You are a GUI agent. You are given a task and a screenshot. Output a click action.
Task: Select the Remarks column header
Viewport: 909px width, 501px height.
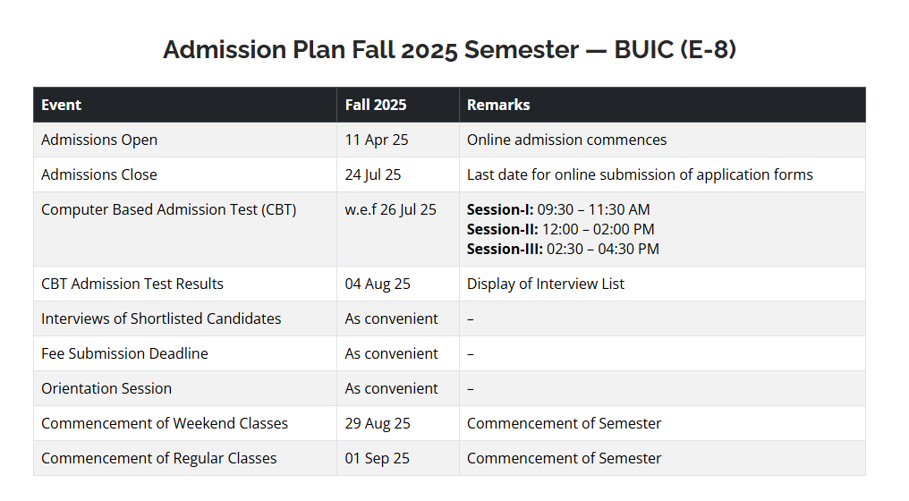(662, 105)
